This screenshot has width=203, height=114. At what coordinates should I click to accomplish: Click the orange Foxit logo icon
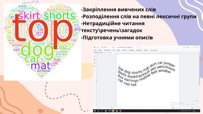(95, 47)
